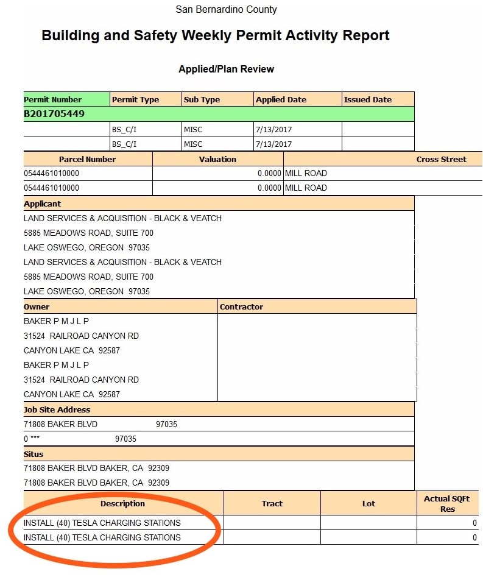Click the Cross Street header cell
The height and width of the screenshot is (577, 483).
click(x=441, y=159)
